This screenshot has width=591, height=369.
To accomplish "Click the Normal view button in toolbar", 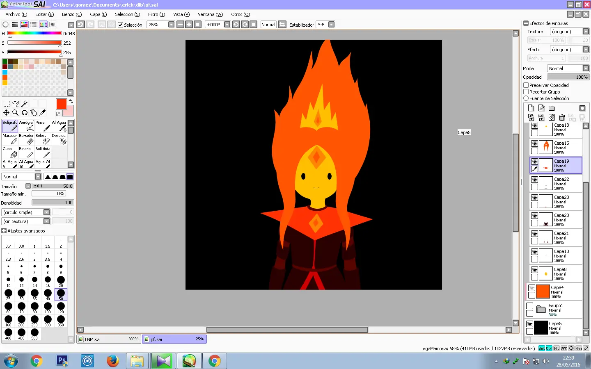I will 268,25.
